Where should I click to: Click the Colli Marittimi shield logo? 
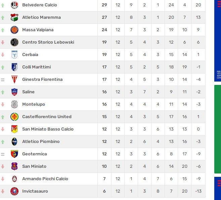(x=14, y=67)
